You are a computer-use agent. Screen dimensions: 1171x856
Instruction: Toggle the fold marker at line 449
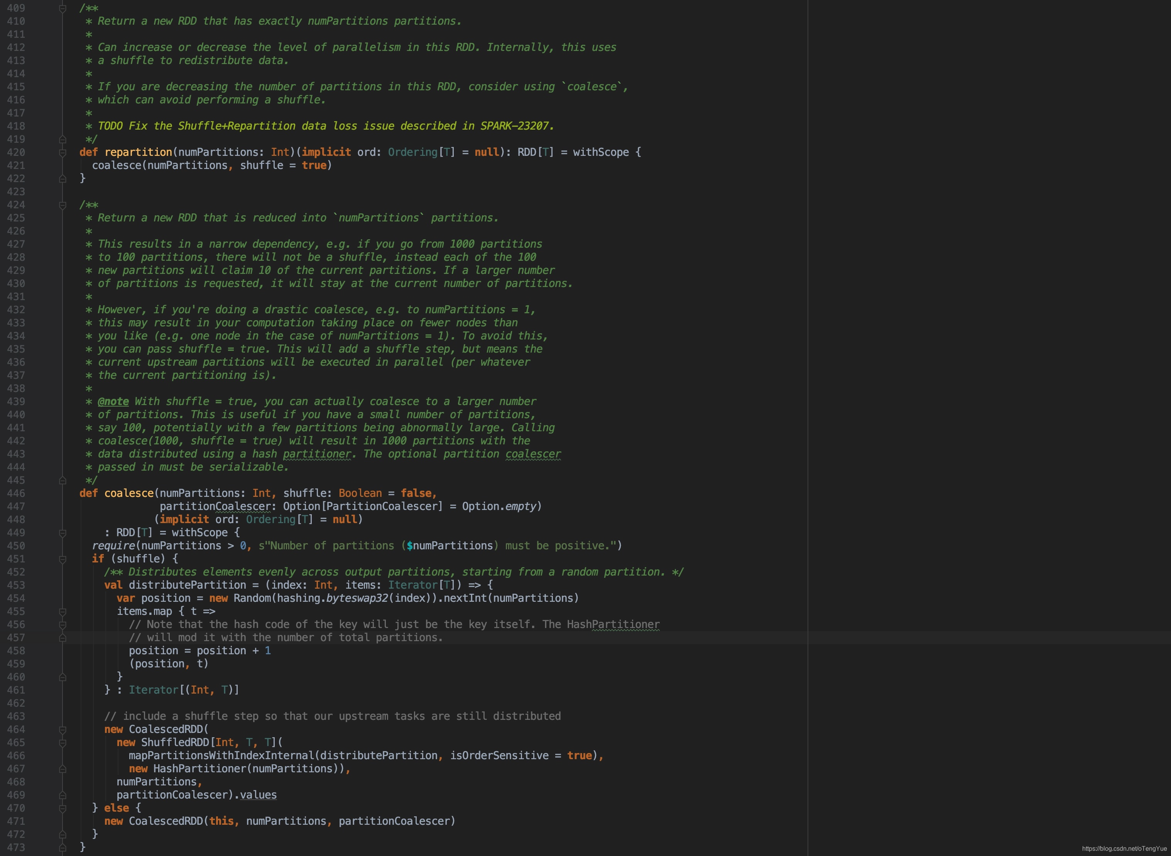click(x=62, y=533)
